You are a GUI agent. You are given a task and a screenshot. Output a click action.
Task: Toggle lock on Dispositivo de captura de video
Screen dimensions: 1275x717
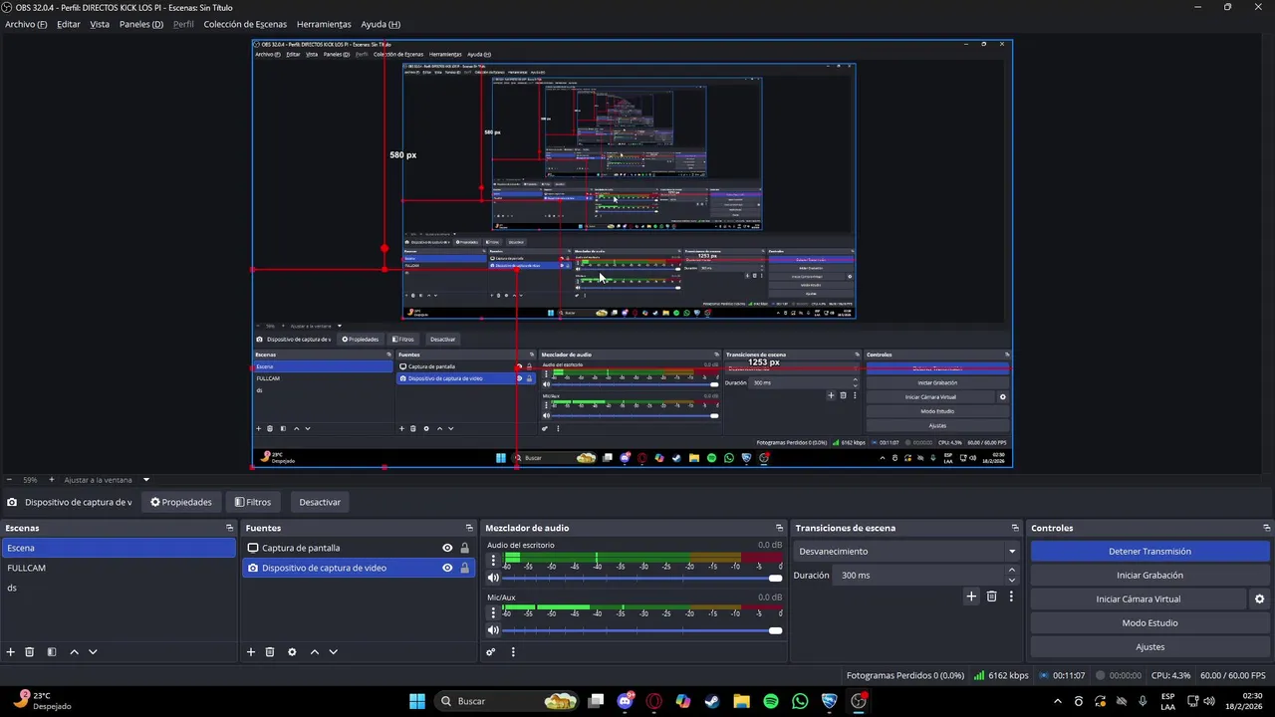pos(464,568)
